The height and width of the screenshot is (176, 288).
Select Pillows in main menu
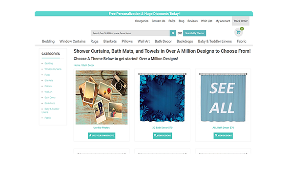click(127, 42)
